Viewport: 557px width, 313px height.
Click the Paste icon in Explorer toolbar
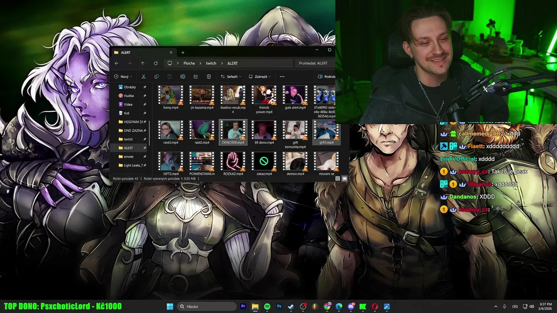click(169, 77)
